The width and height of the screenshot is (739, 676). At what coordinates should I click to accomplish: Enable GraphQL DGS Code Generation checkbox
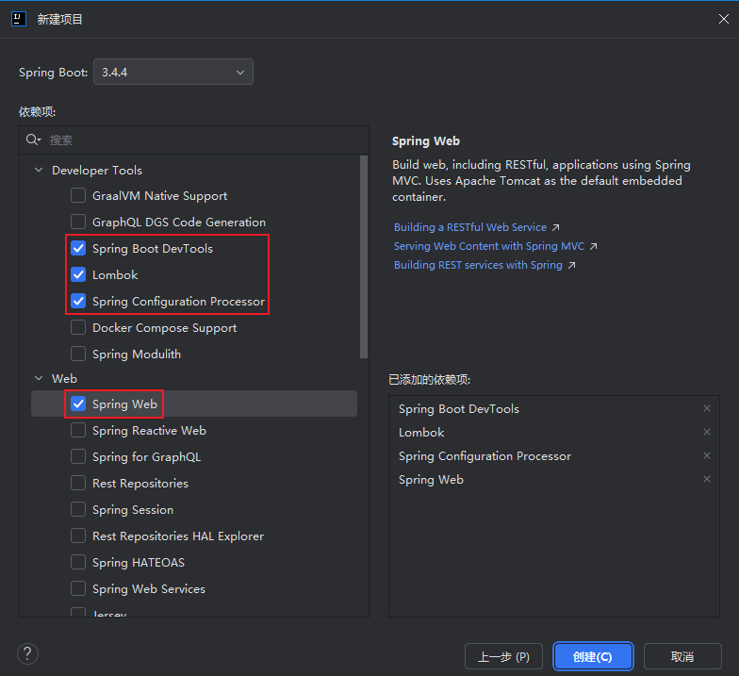[x=78, y=222]
